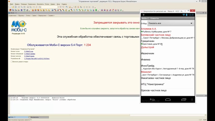The height and width of the screenshot is (121, 215).
Task: Open the Окна main menu
Action: pos(58,4)
